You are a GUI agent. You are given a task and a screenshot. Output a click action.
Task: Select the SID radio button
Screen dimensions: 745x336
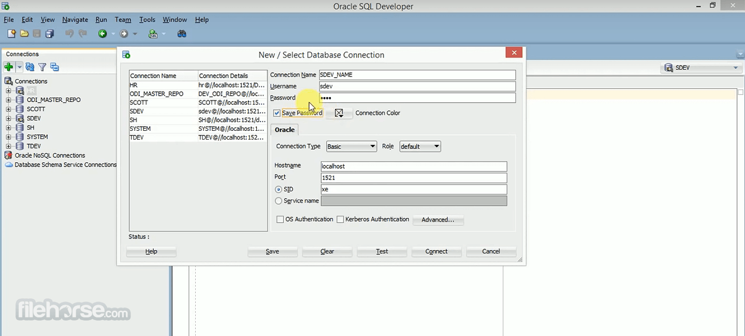(279, 190)
